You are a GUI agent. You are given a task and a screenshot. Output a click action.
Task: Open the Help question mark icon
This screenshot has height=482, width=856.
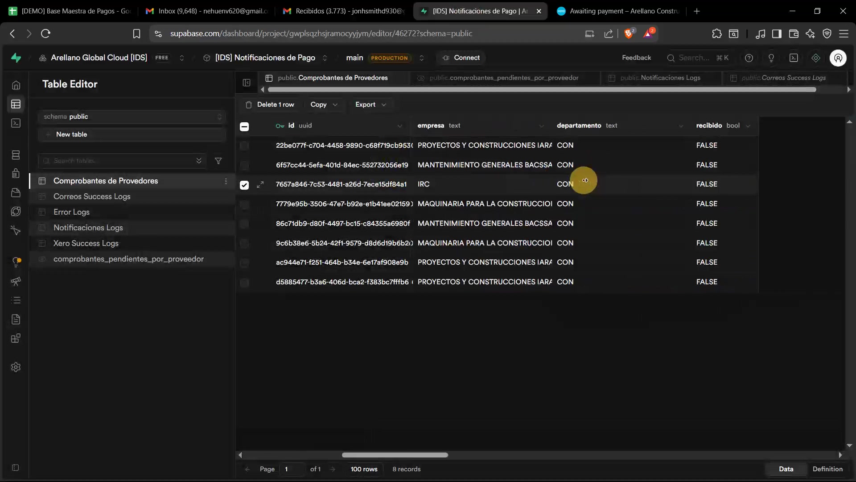749,58
